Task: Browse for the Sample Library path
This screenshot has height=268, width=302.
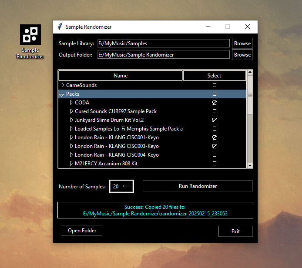Action: click(242, 44)
